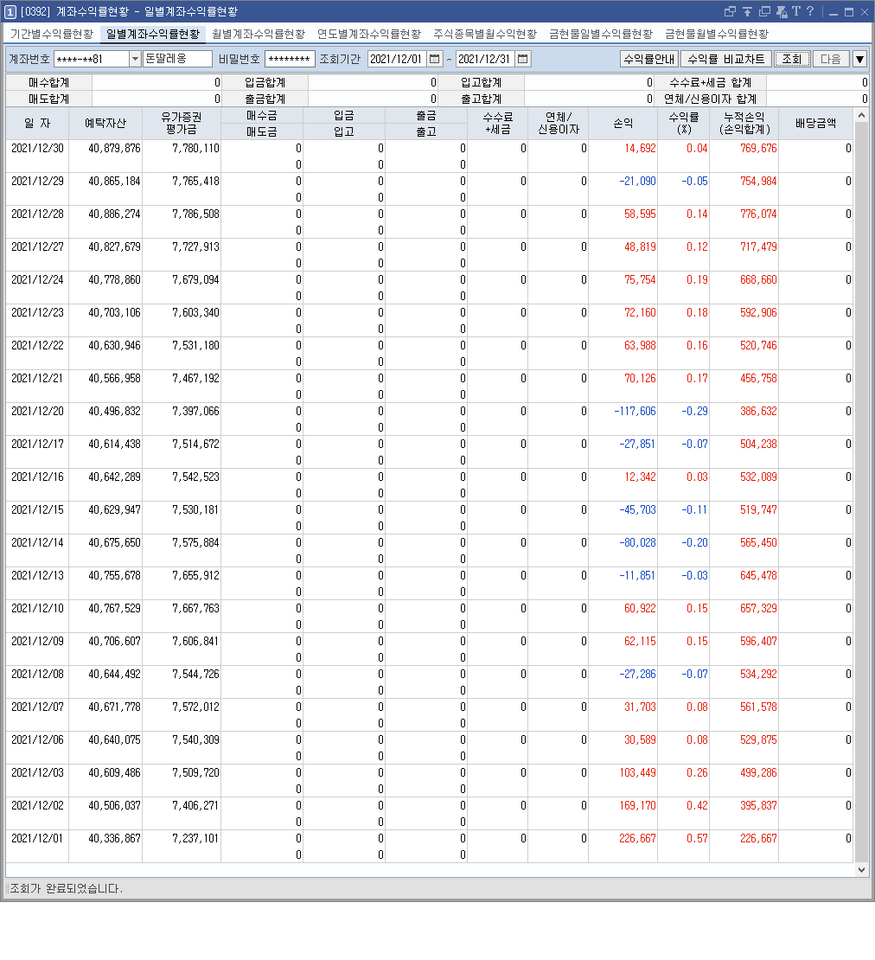Select the 일별계좌수익률현황 tab
This screenshot has width=875, height=960.
153,35
